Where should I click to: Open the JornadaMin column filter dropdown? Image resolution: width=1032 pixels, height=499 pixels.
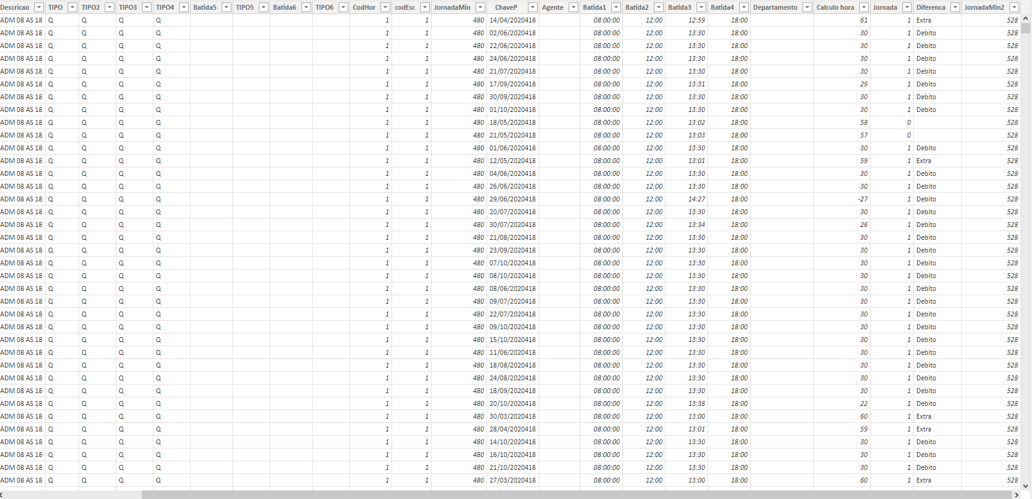(x=480, y=7)
